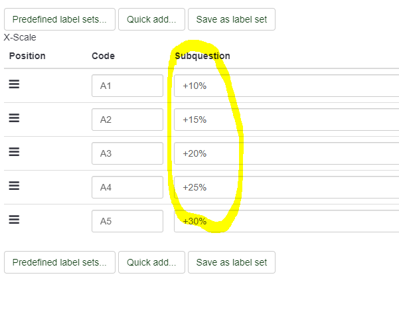The width and height of the screenshot is (399, 324).
Task: Click the reorder handle beside code A2
Action: pos(14,118)
